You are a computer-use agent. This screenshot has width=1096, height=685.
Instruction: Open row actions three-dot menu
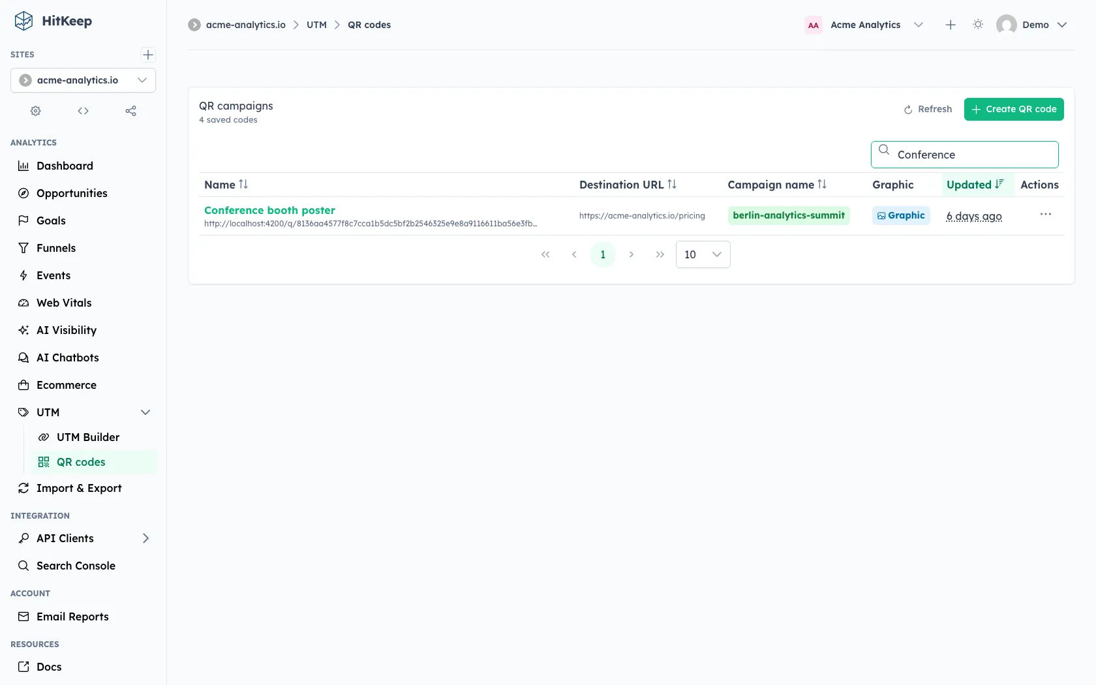pyautogui.click(x=1046, y=215)
